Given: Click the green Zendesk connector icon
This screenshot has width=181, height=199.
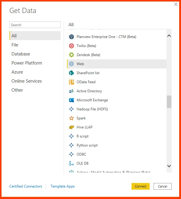Looking at the screenshot, I should point(71,55).
